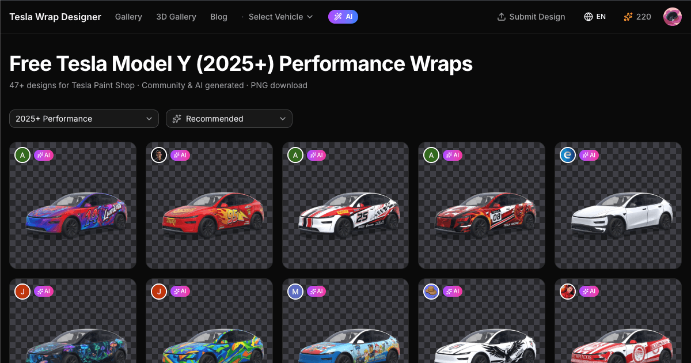Click J avatar on dark floral wrap card
691x363 pixels.
22,292
